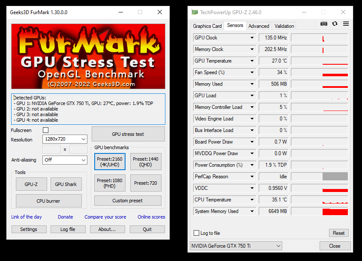Click the PerfCap Reason gray graph
The width and height of the screenshot is (362, 261).
[x=319, y=177]
